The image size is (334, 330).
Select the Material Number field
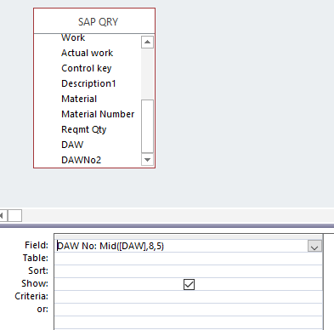click(x=98, y=114)
